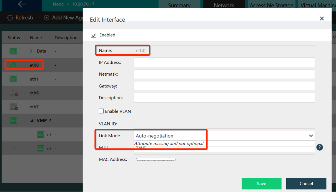Viewport: 336px width, 193px height.
Task: Click the back arrow icon
Action: 22,4
